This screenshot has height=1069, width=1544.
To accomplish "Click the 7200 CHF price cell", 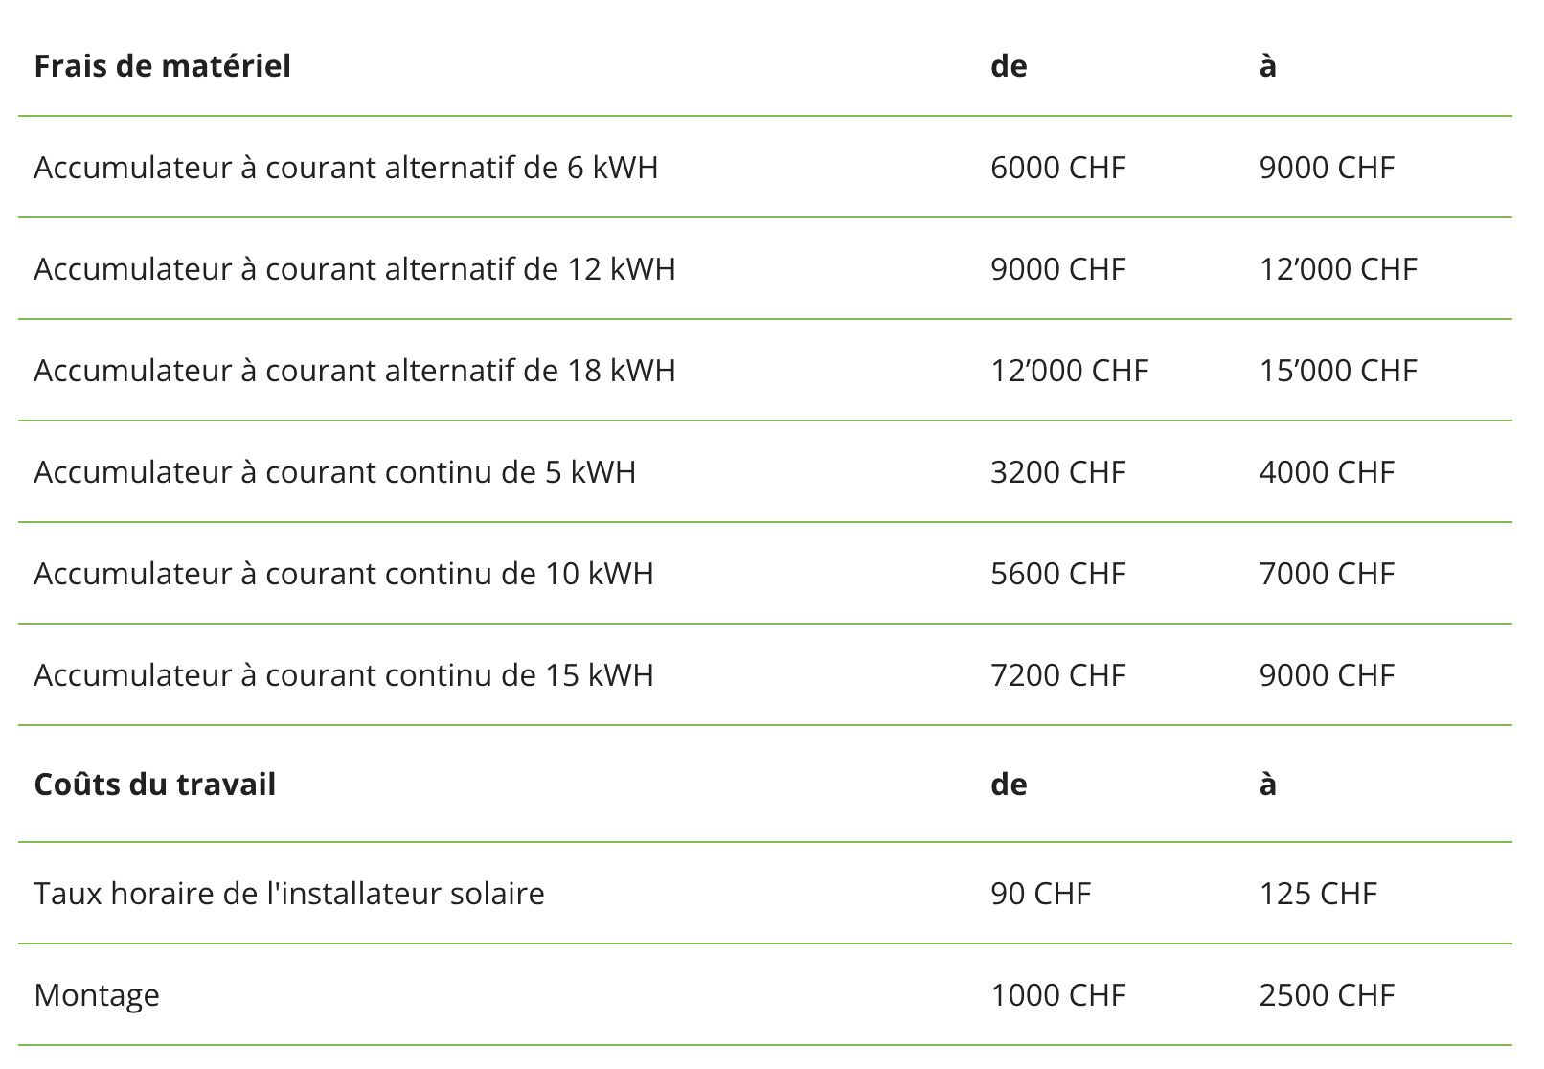I will [x=1057, y=675].
